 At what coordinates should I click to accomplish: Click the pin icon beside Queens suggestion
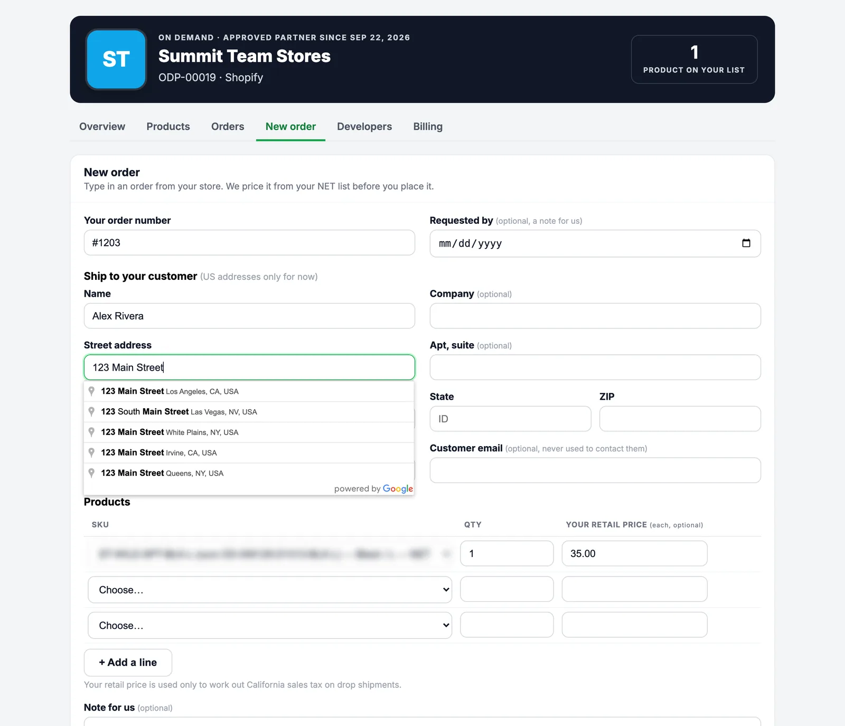pyautogui.click(x=91, y=473)
